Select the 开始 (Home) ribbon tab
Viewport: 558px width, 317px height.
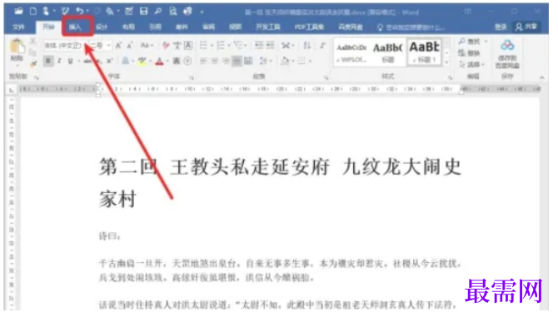48,27
